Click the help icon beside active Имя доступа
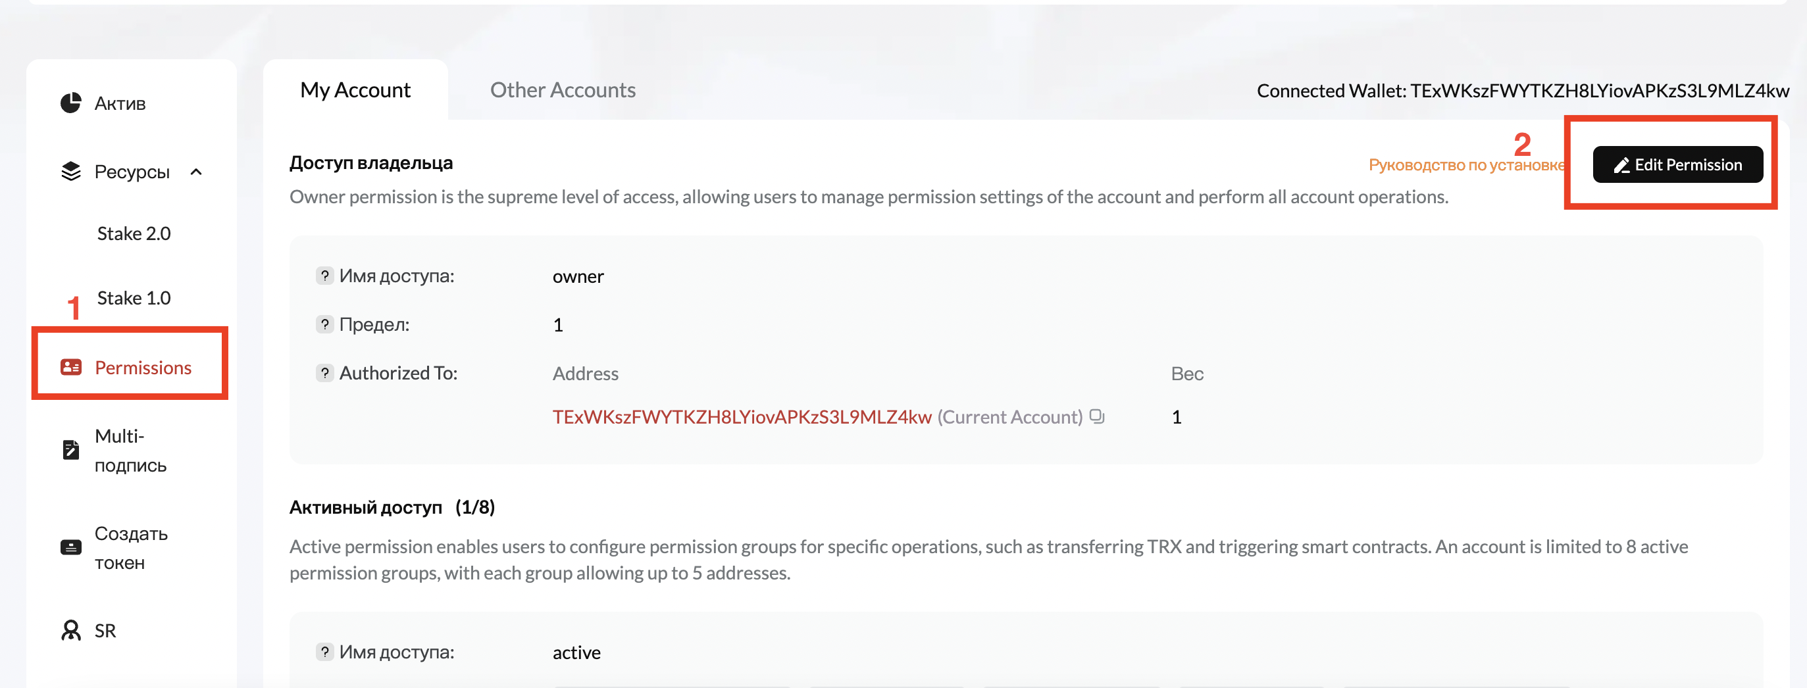1807x688 pixels. 324,652
